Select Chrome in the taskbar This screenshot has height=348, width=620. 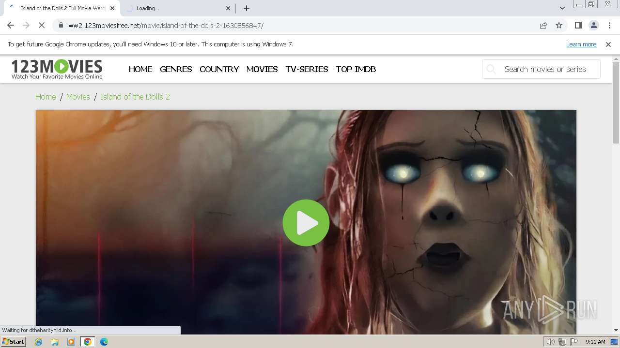click(x=87, y=342)
